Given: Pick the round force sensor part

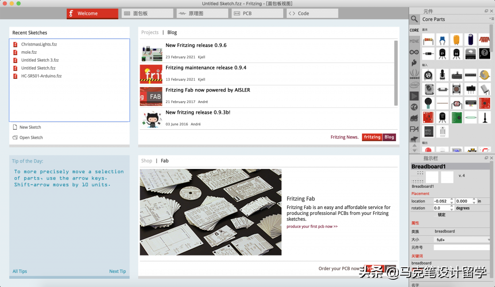Looking at the screenshot, I should (428, 104).
